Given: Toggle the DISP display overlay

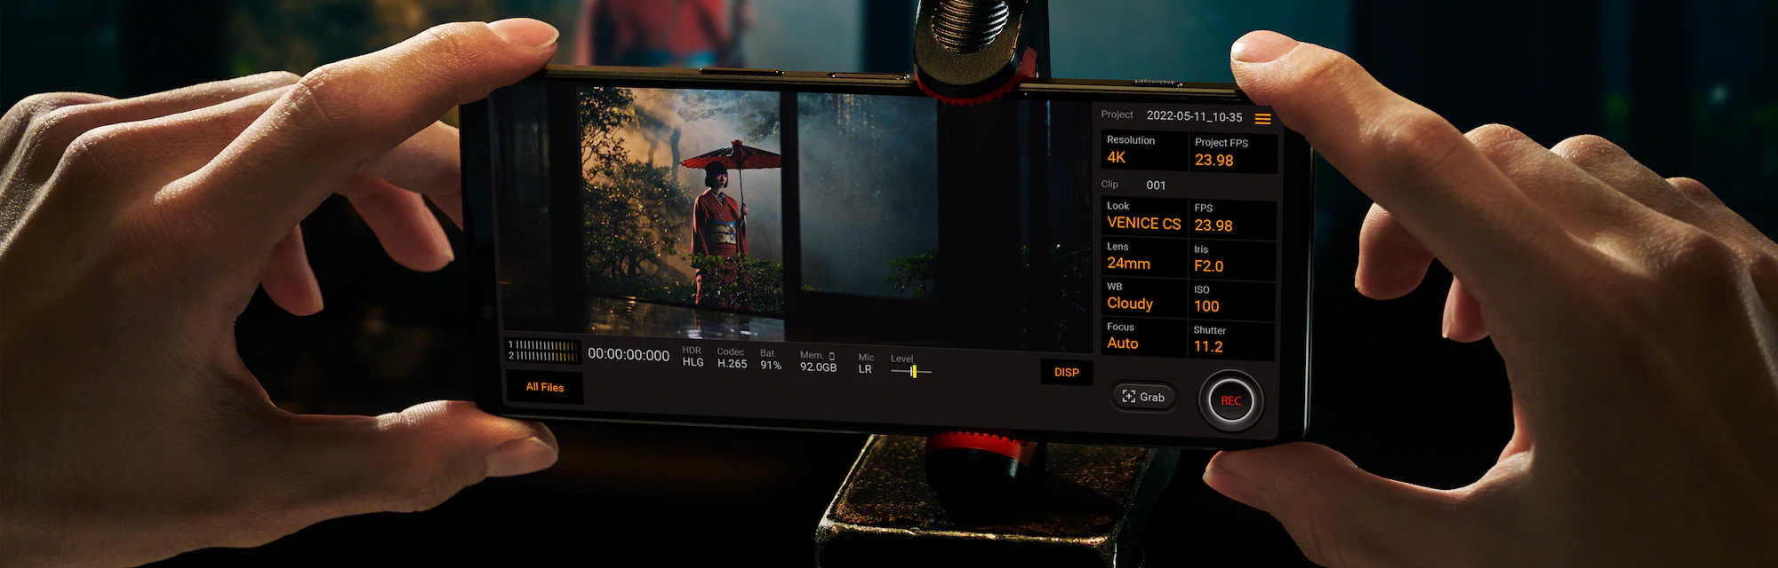Looking at the screenshot, I should point(1066,373).
